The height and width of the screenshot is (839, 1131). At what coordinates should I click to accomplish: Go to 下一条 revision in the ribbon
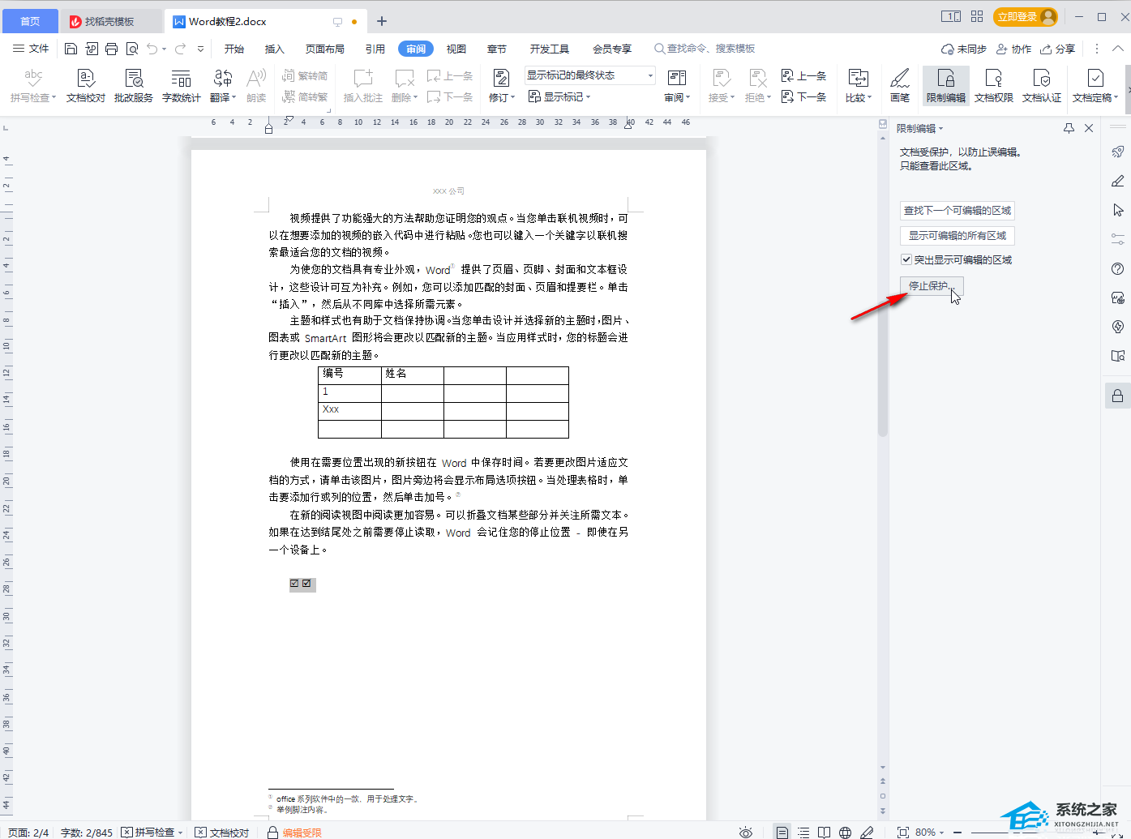point(803,96)
